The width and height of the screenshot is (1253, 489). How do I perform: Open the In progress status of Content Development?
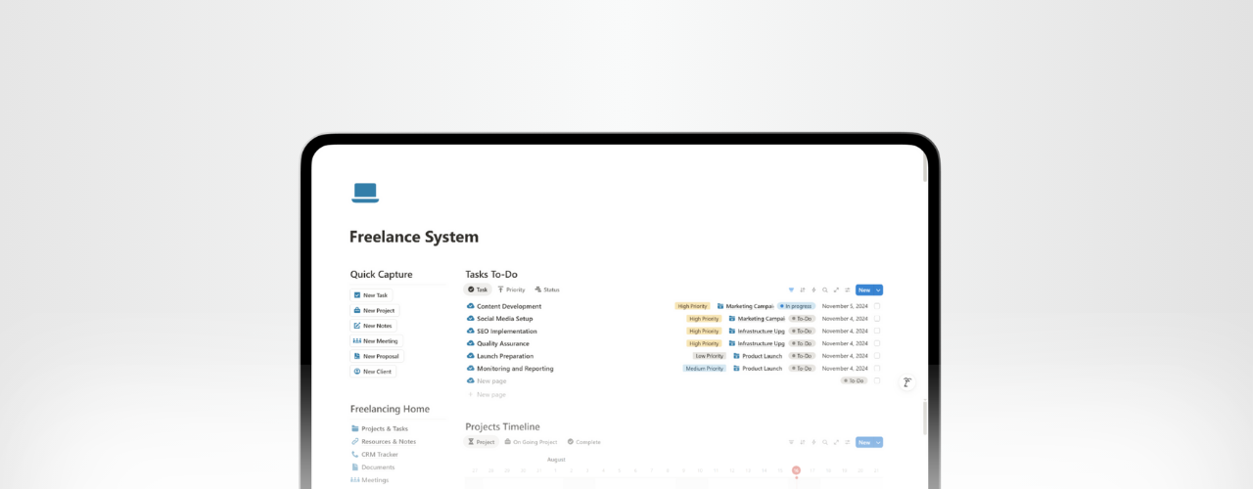pyautogui.click(x=796, y=306)
